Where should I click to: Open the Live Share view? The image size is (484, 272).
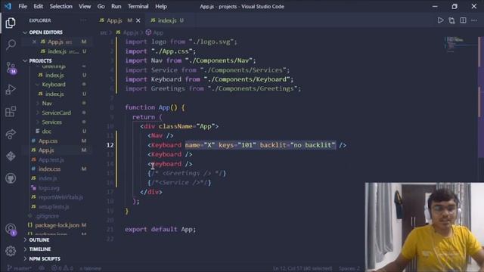(11, 134)
